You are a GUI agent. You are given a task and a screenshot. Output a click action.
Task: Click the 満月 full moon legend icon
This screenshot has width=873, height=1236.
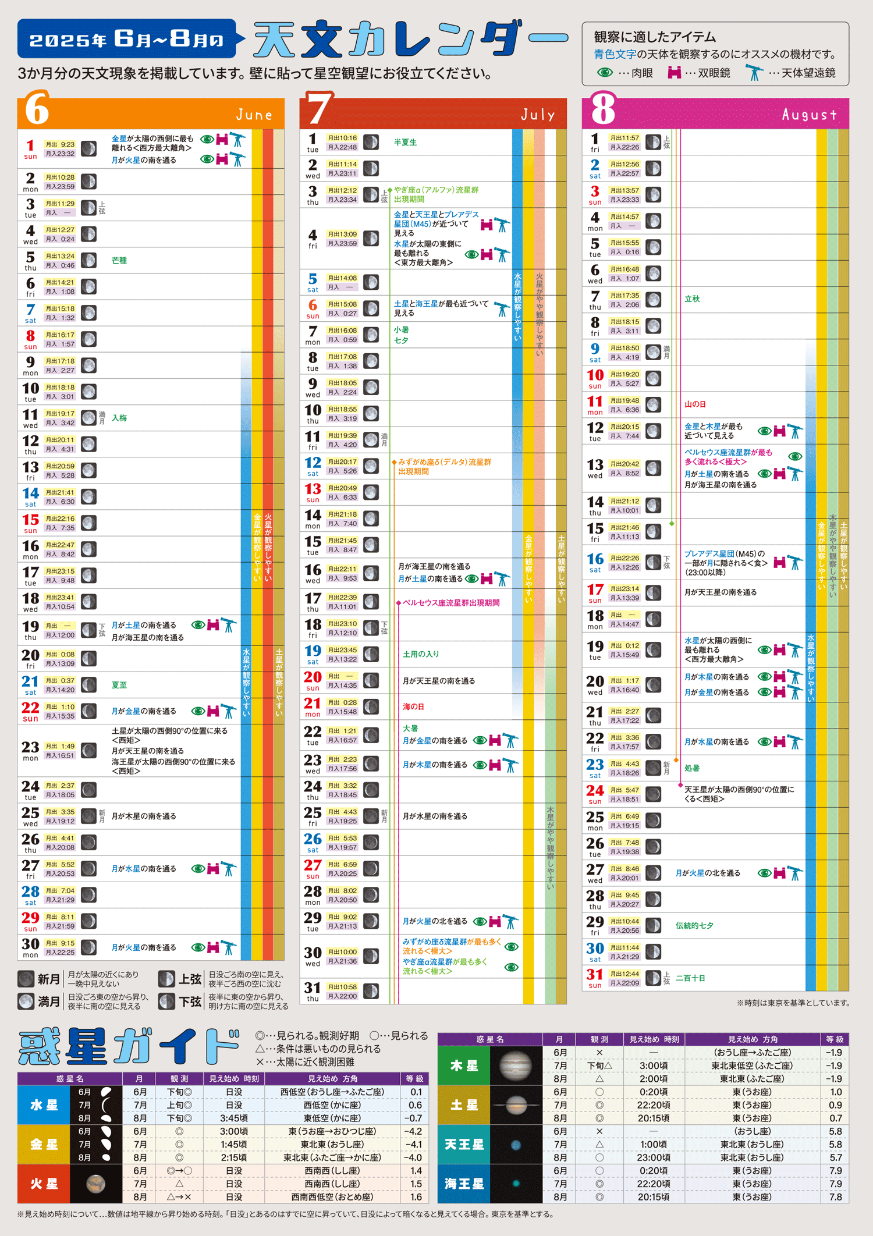26,1001
